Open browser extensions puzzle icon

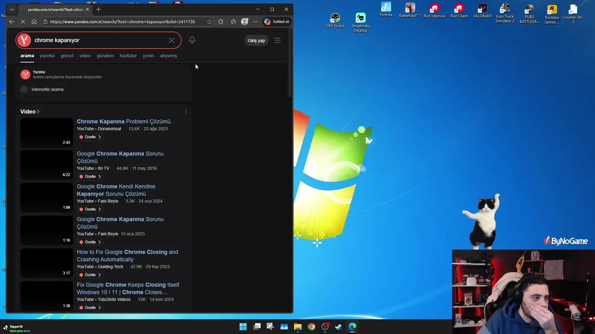pos(221,21)
